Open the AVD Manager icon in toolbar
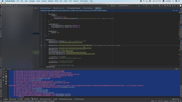Viewport: 182px width, 102px height. pos(173,6)
